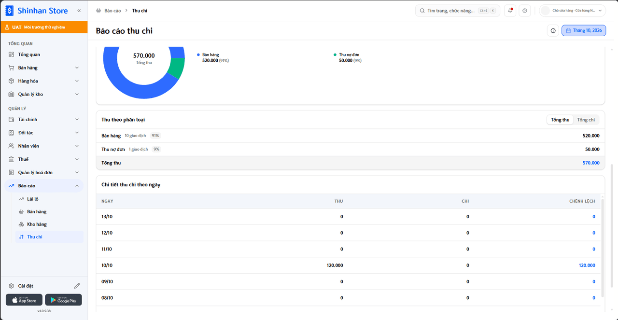Click the Hàng hóa box icon
The width and height of the screenshot is (618, 320).
(12, 81)
